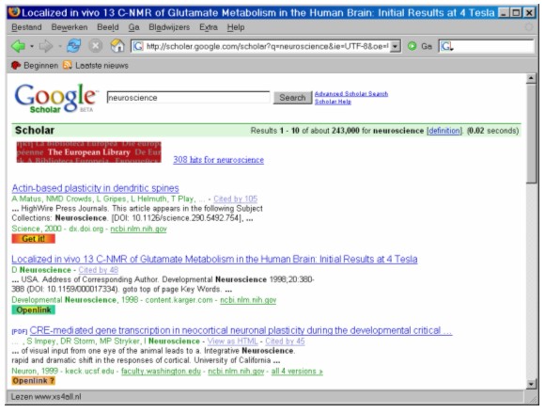Click the scrollbar up arrow
Image resolution: width=545 pixels, height=413 pixels.
click(x=531, y=79)
